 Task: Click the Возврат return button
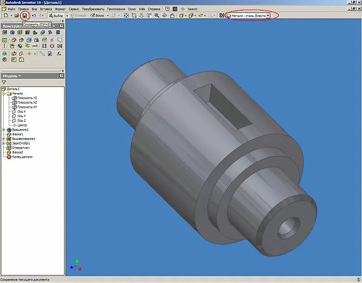pos(78,16)
